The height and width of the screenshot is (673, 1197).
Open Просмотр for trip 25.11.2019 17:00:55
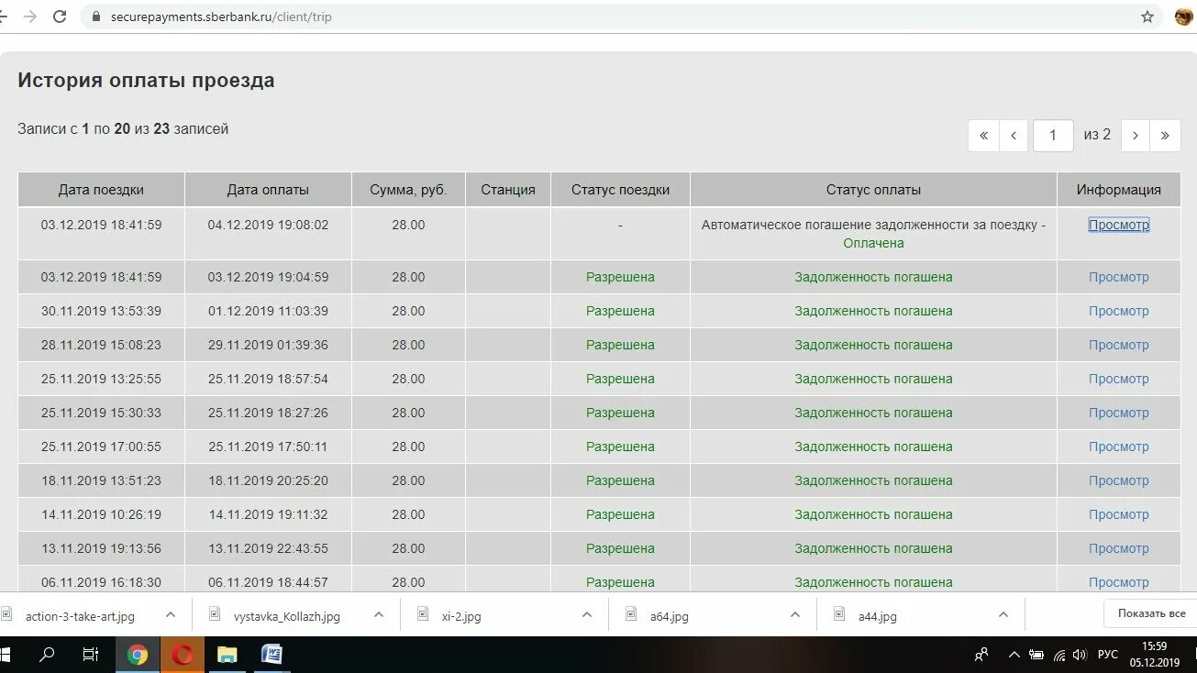(1118, 447)
